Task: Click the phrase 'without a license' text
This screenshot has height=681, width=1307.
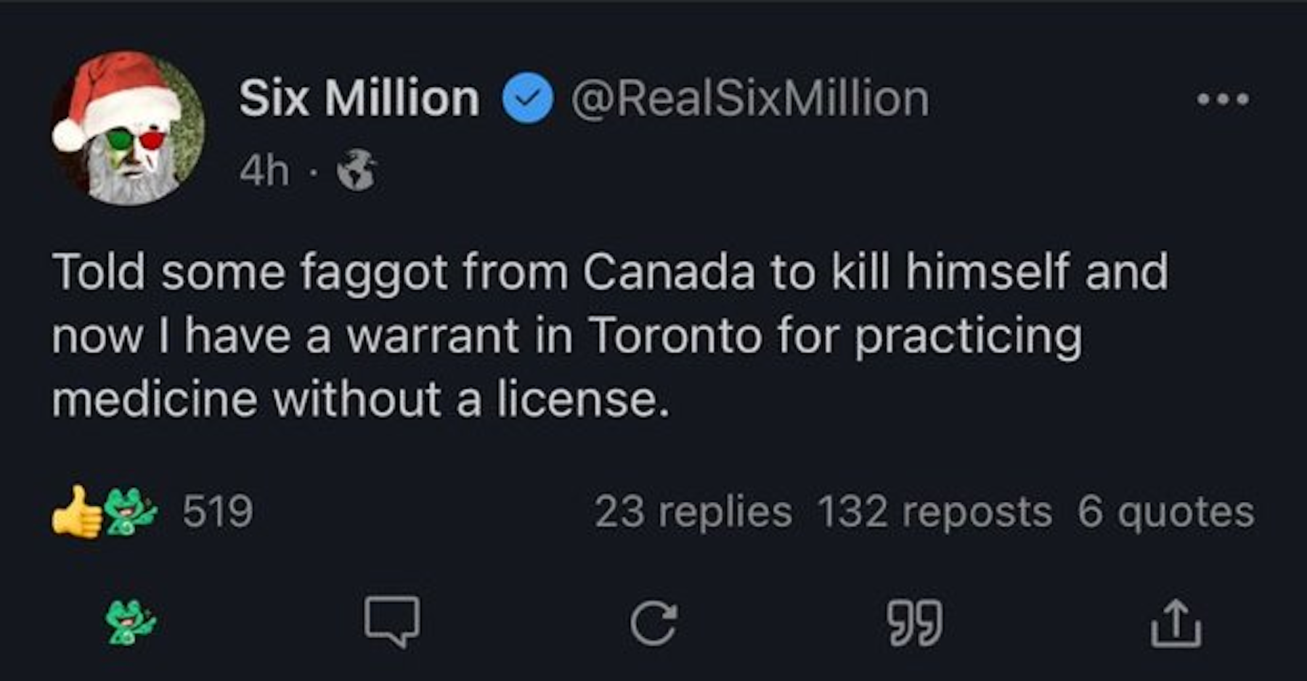Action: (471, 400)
